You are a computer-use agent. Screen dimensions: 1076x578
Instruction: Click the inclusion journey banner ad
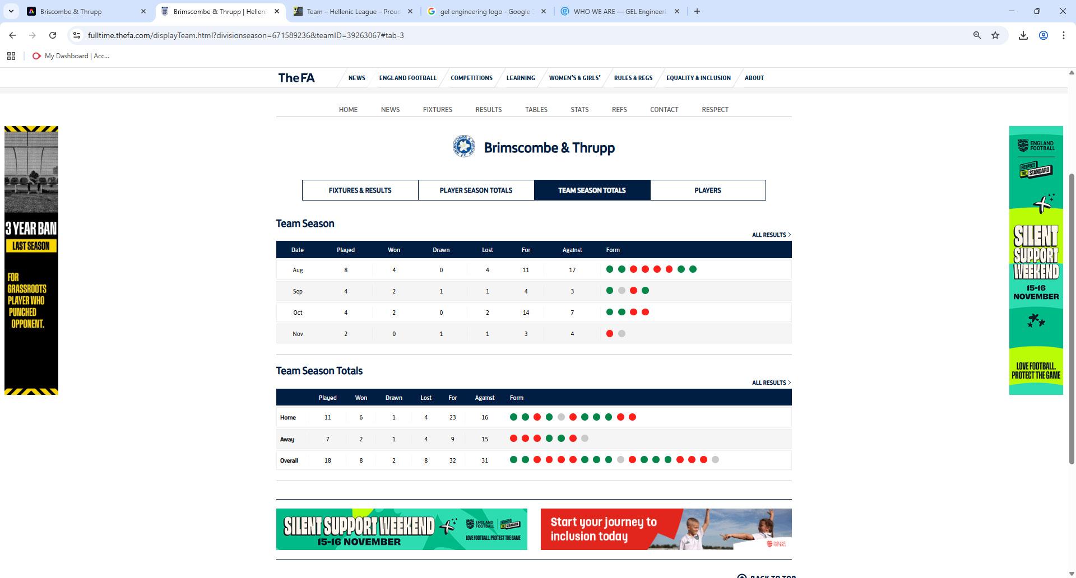click(x=666, y=529)
